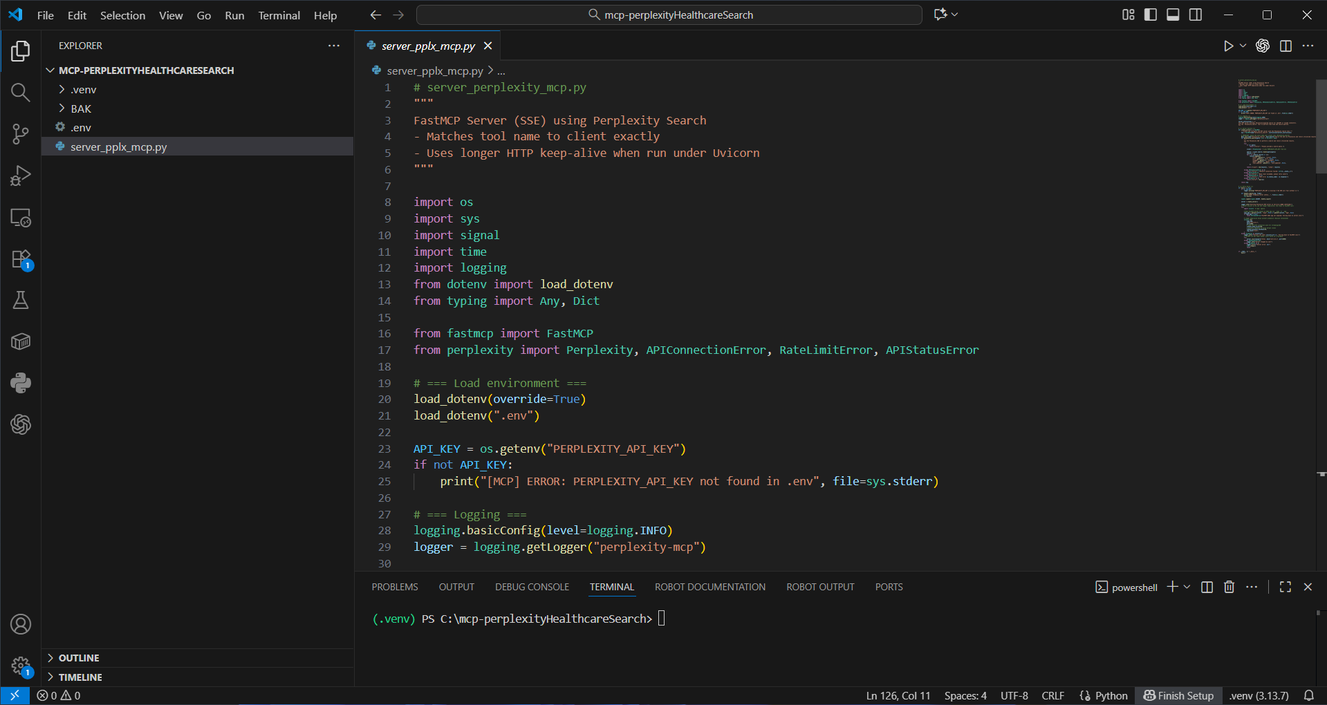1327x705 pixels.
Task: Toggle the secondary side bar layout button
Action: [1196, 15]
